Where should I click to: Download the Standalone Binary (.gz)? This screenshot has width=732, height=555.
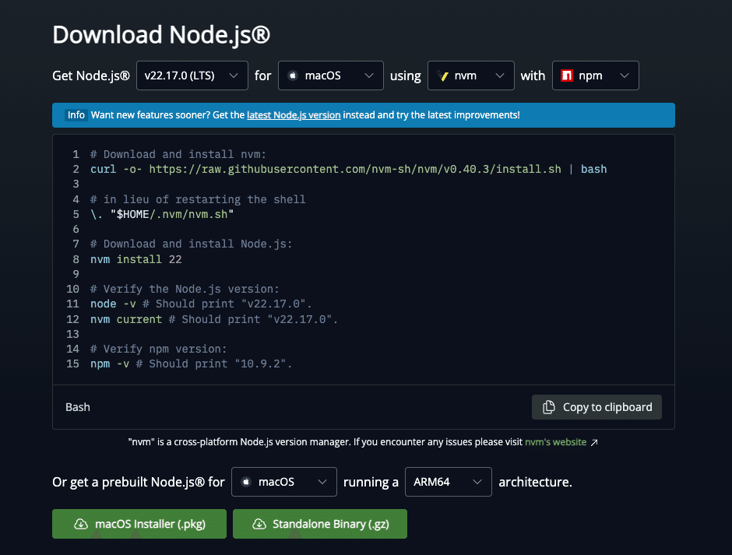tap(320, 524)
